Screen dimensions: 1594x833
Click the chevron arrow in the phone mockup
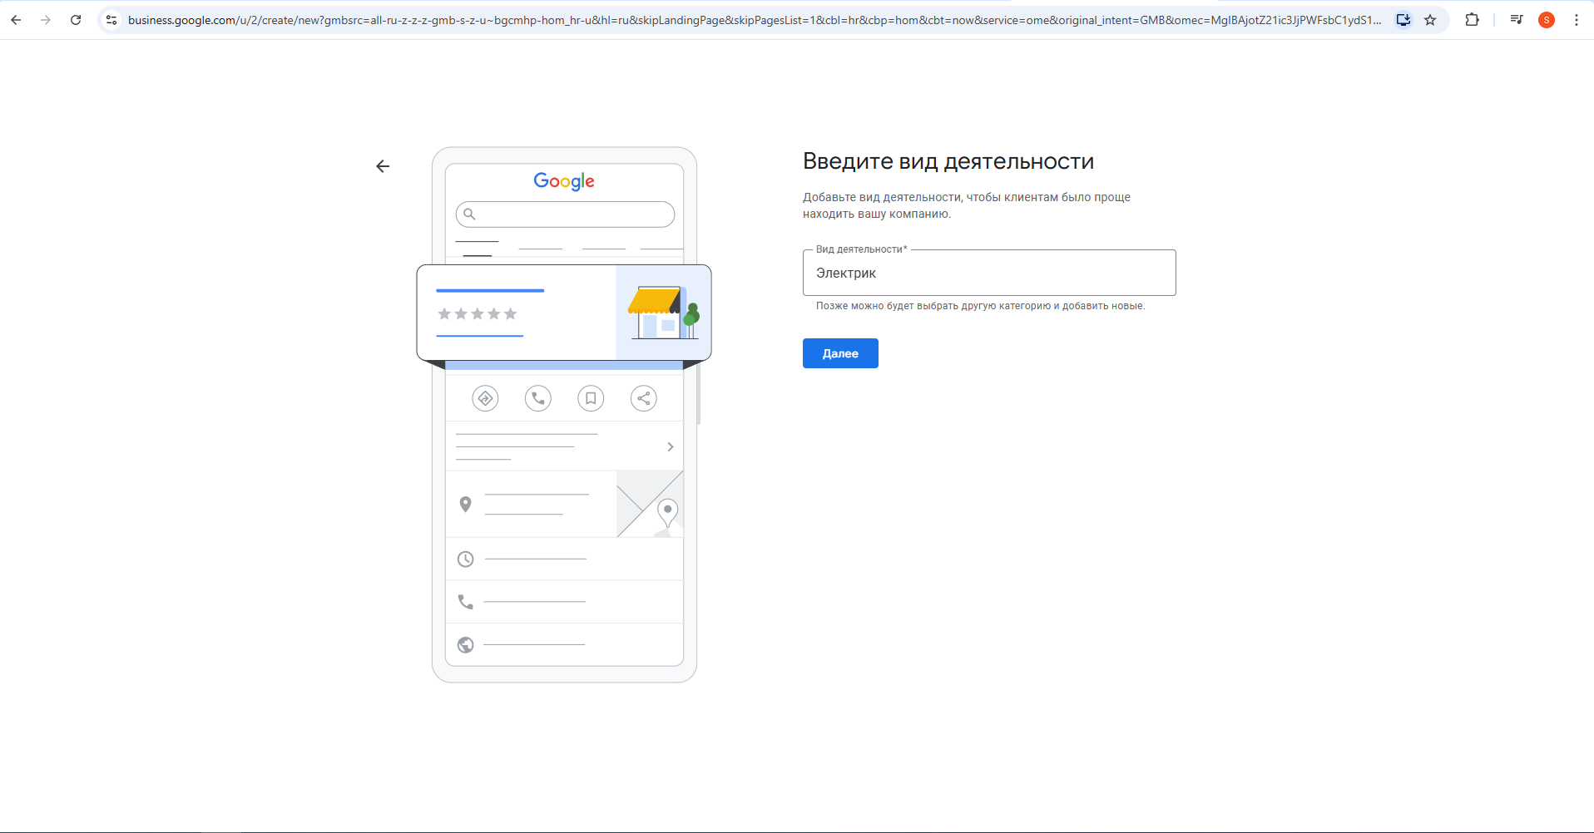(x=670, y=446)
